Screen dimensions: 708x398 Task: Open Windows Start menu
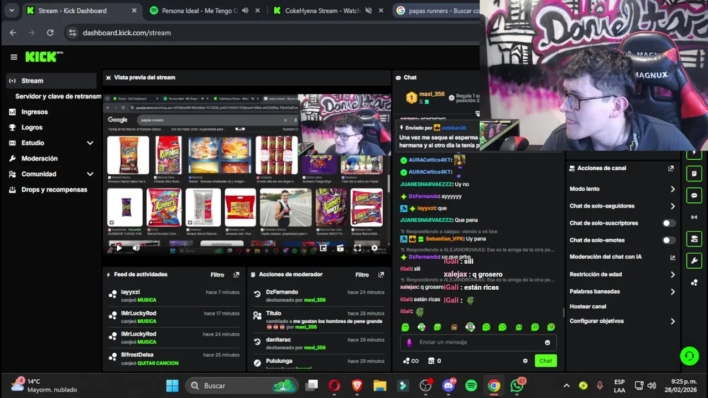point(173,386)
